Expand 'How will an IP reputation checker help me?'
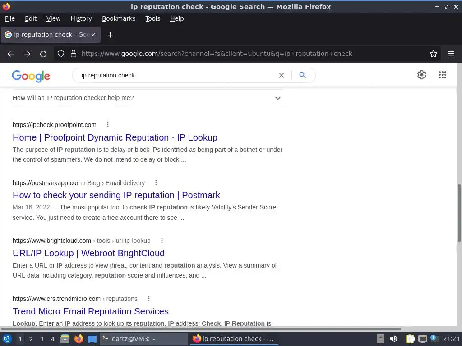462x346 pixels. coord(148,98)
